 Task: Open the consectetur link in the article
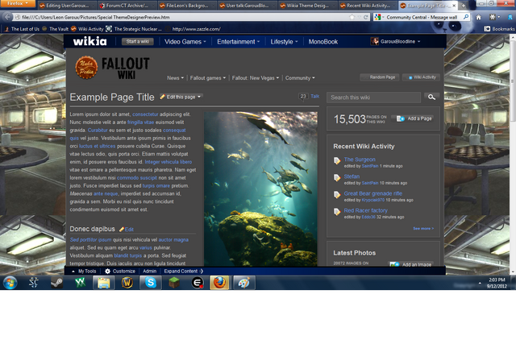click(145, 114)
